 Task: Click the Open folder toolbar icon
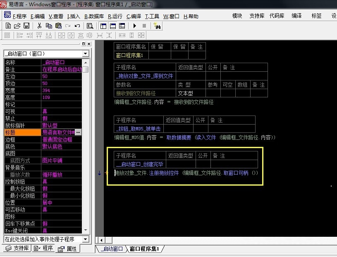coord(17,26)
